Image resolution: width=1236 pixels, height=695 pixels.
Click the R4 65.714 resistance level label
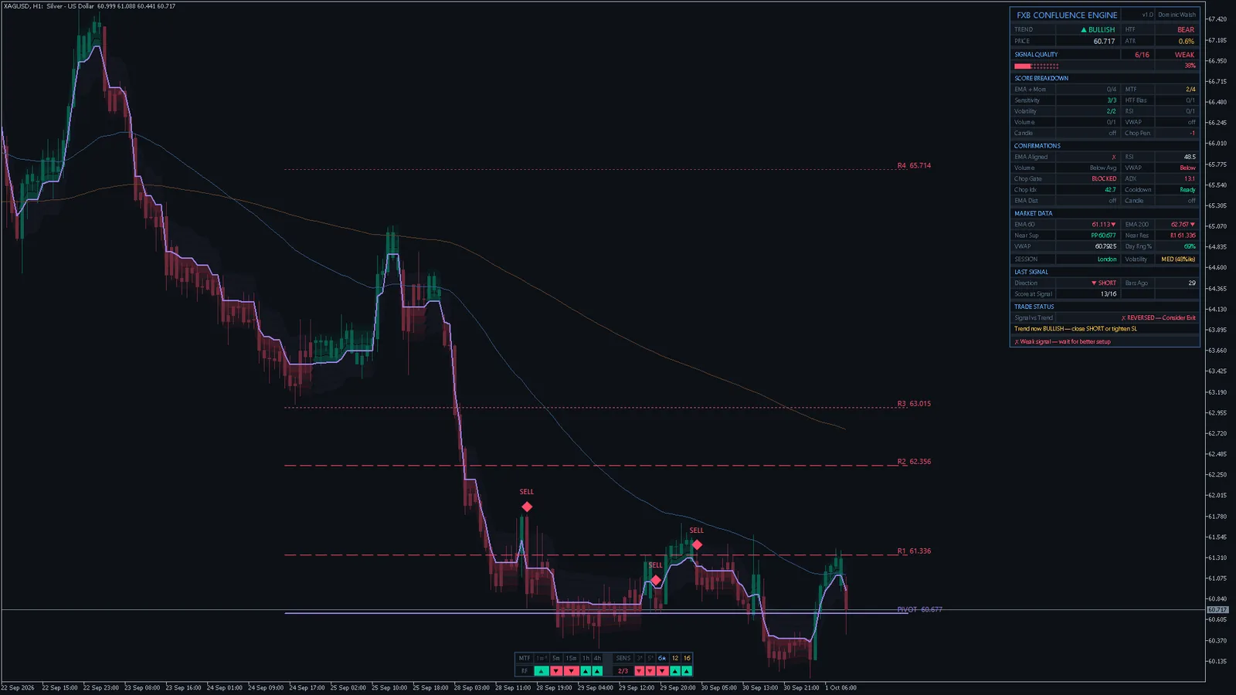coord(914,166)
